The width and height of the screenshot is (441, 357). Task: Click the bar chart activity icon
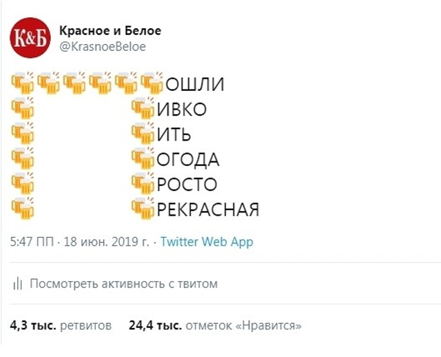pyautogui.click(x=17, y=283)
